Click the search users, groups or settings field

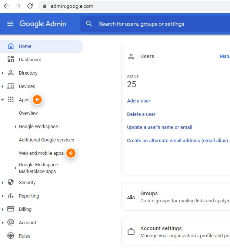click(155, 24)
